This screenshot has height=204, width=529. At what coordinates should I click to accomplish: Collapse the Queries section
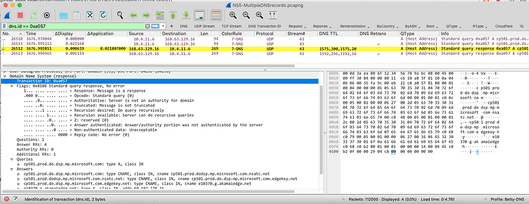[x=12, y=159]
